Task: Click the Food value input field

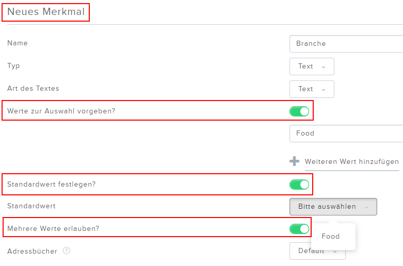Action: pyautogui.click(x=346, y=134)
